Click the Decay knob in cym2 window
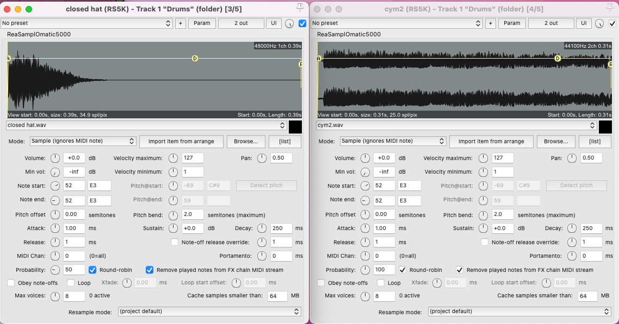The height and width of the screenshot is (324, 619). click(x=572, y=228)
